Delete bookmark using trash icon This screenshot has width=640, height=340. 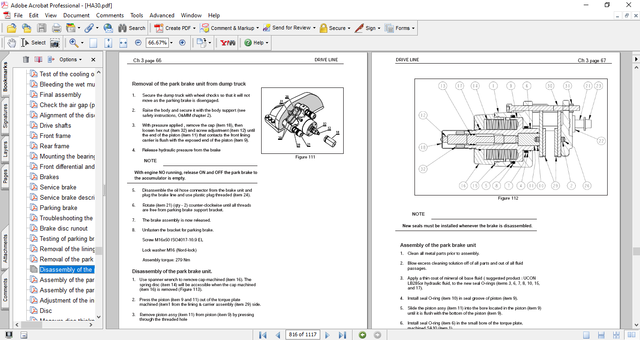coord(26,59)
